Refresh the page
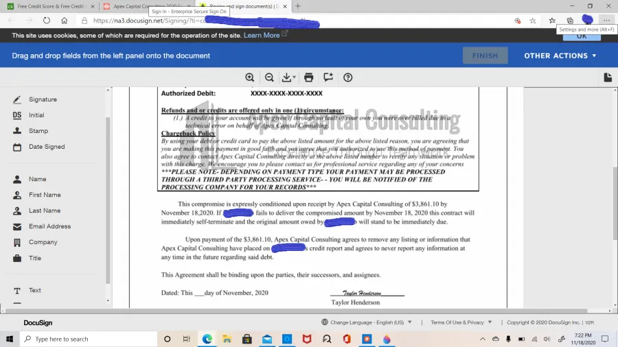 click(x=47, y=21)
